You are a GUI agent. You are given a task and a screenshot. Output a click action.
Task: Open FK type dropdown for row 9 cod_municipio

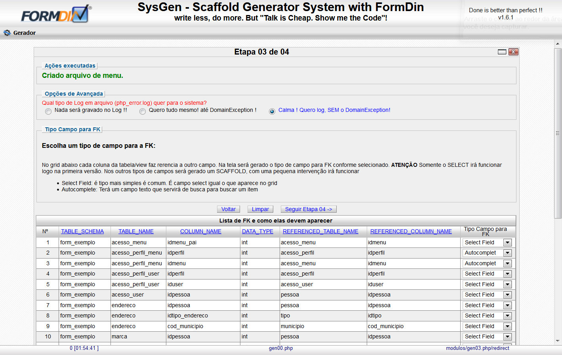(487, 326)
